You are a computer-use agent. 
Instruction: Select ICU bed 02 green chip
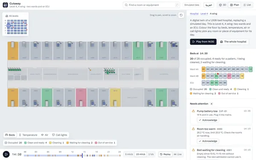[212, 83]
